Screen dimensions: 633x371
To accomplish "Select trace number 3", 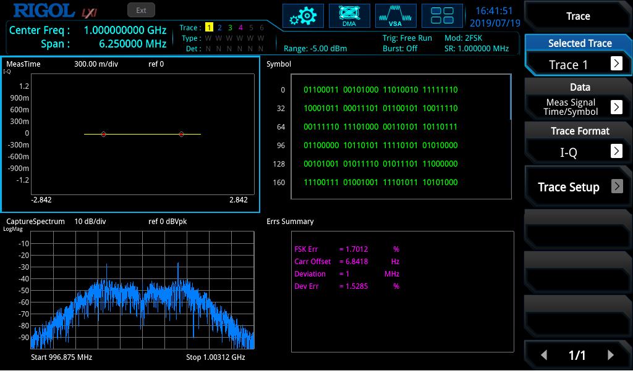I will [x=230, y=27].
